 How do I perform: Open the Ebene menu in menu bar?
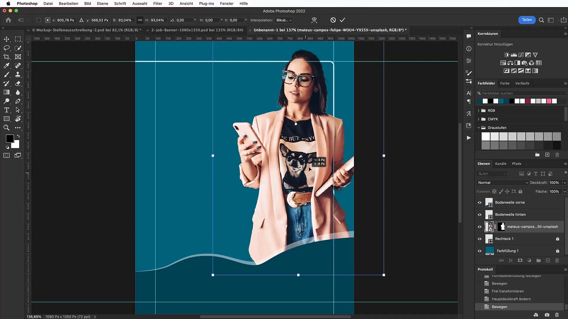coord(103,4)
